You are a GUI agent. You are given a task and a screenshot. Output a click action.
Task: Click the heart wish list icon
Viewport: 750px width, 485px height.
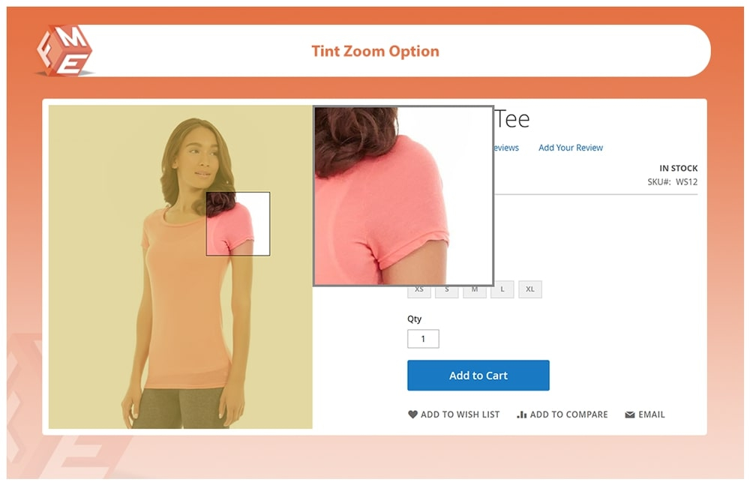pos(412,415)
